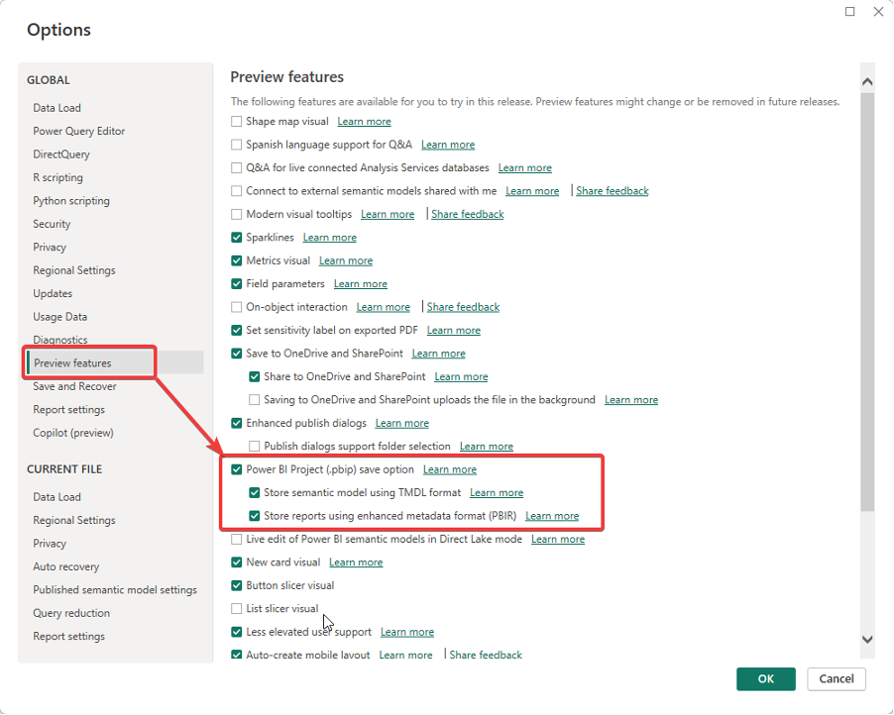
Task: Open DirectQuery options
Action: click(61, 154)
